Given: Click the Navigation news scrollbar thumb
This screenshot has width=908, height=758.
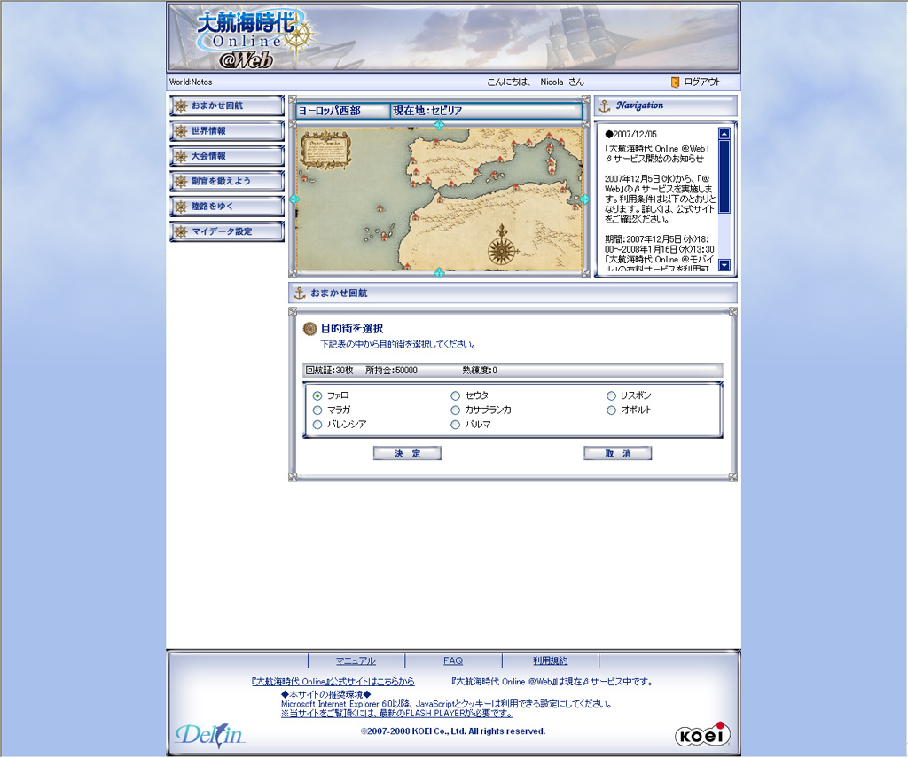Looking at the screenshot, I should click(x=724, y=176).
